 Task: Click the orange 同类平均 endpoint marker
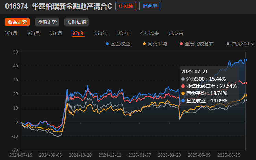245,95
